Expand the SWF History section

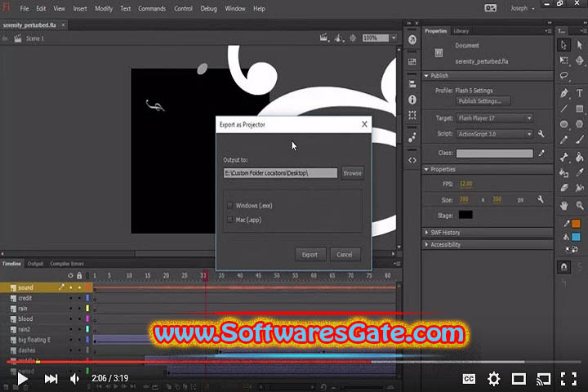426,233
